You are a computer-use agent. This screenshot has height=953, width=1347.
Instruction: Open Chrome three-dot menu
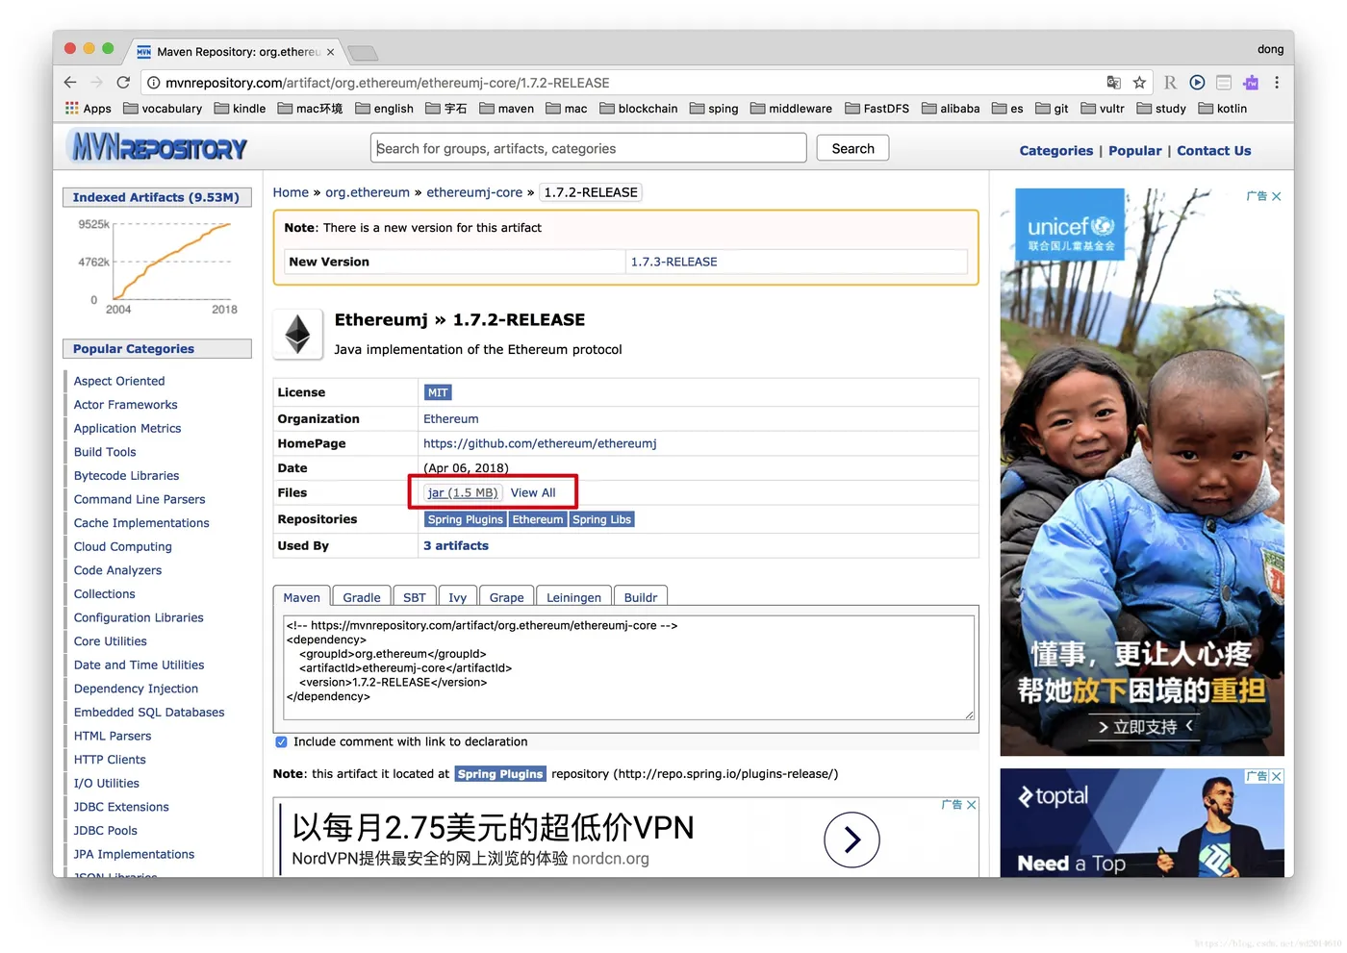(x=1277, y=83)
